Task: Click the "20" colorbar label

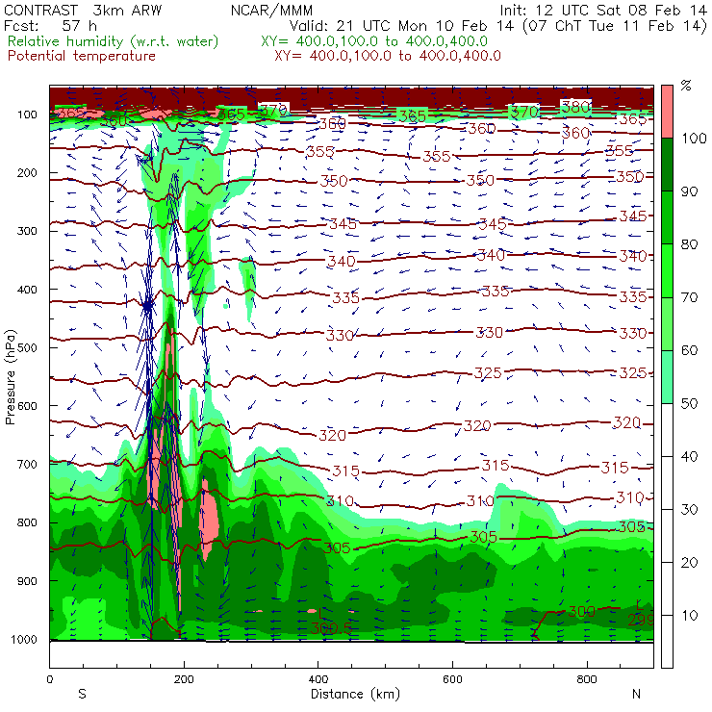Action: [x=690, y=563]
